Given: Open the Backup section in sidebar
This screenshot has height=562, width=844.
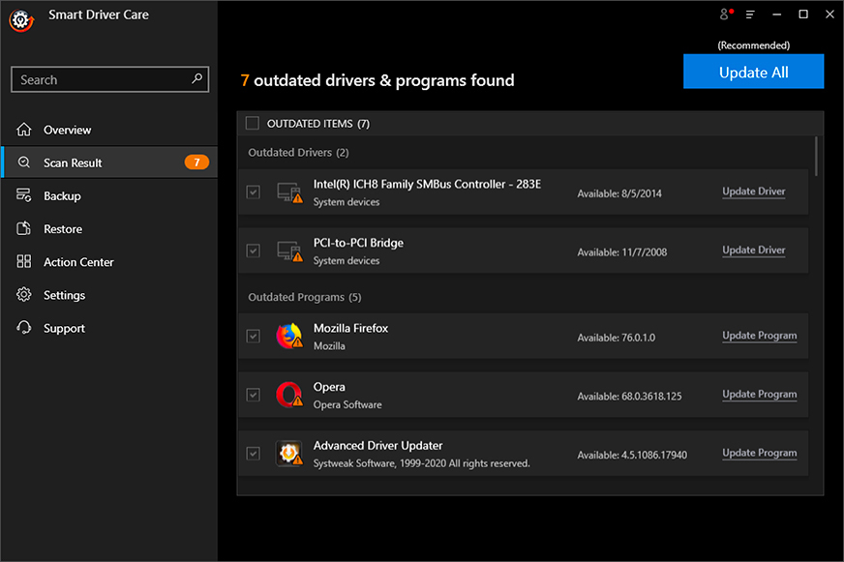Looking at the screenshot, I should [62, 195].
